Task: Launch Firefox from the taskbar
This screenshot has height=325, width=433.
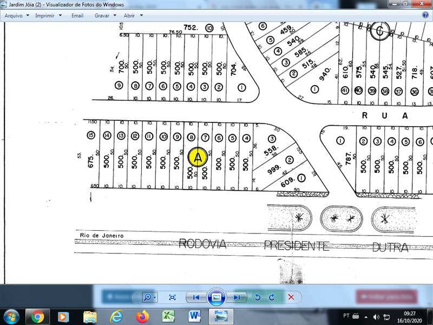Action: click(x=142, y=316)
